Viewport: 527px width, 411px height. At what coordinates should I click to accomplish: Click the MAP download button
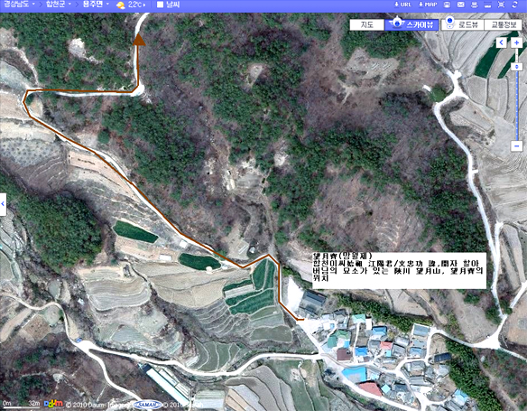point(428,5)
